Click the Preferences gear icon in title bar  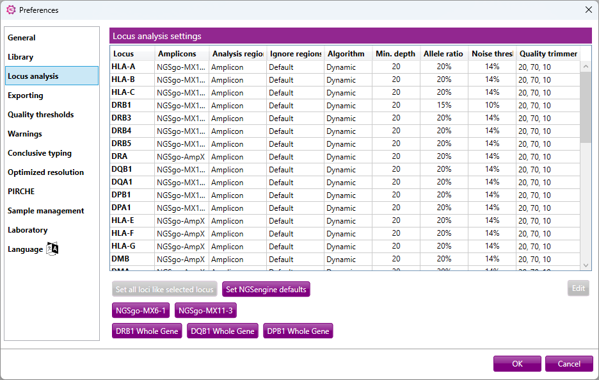pos(10,10)
